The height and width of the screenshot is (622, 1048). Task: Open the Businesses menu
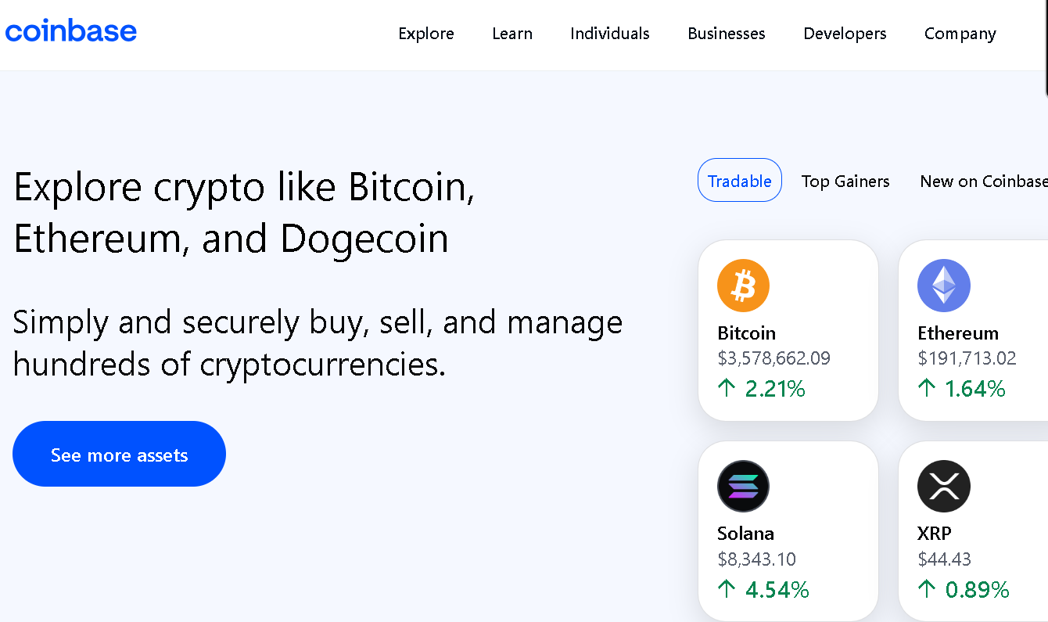[726, 34]
